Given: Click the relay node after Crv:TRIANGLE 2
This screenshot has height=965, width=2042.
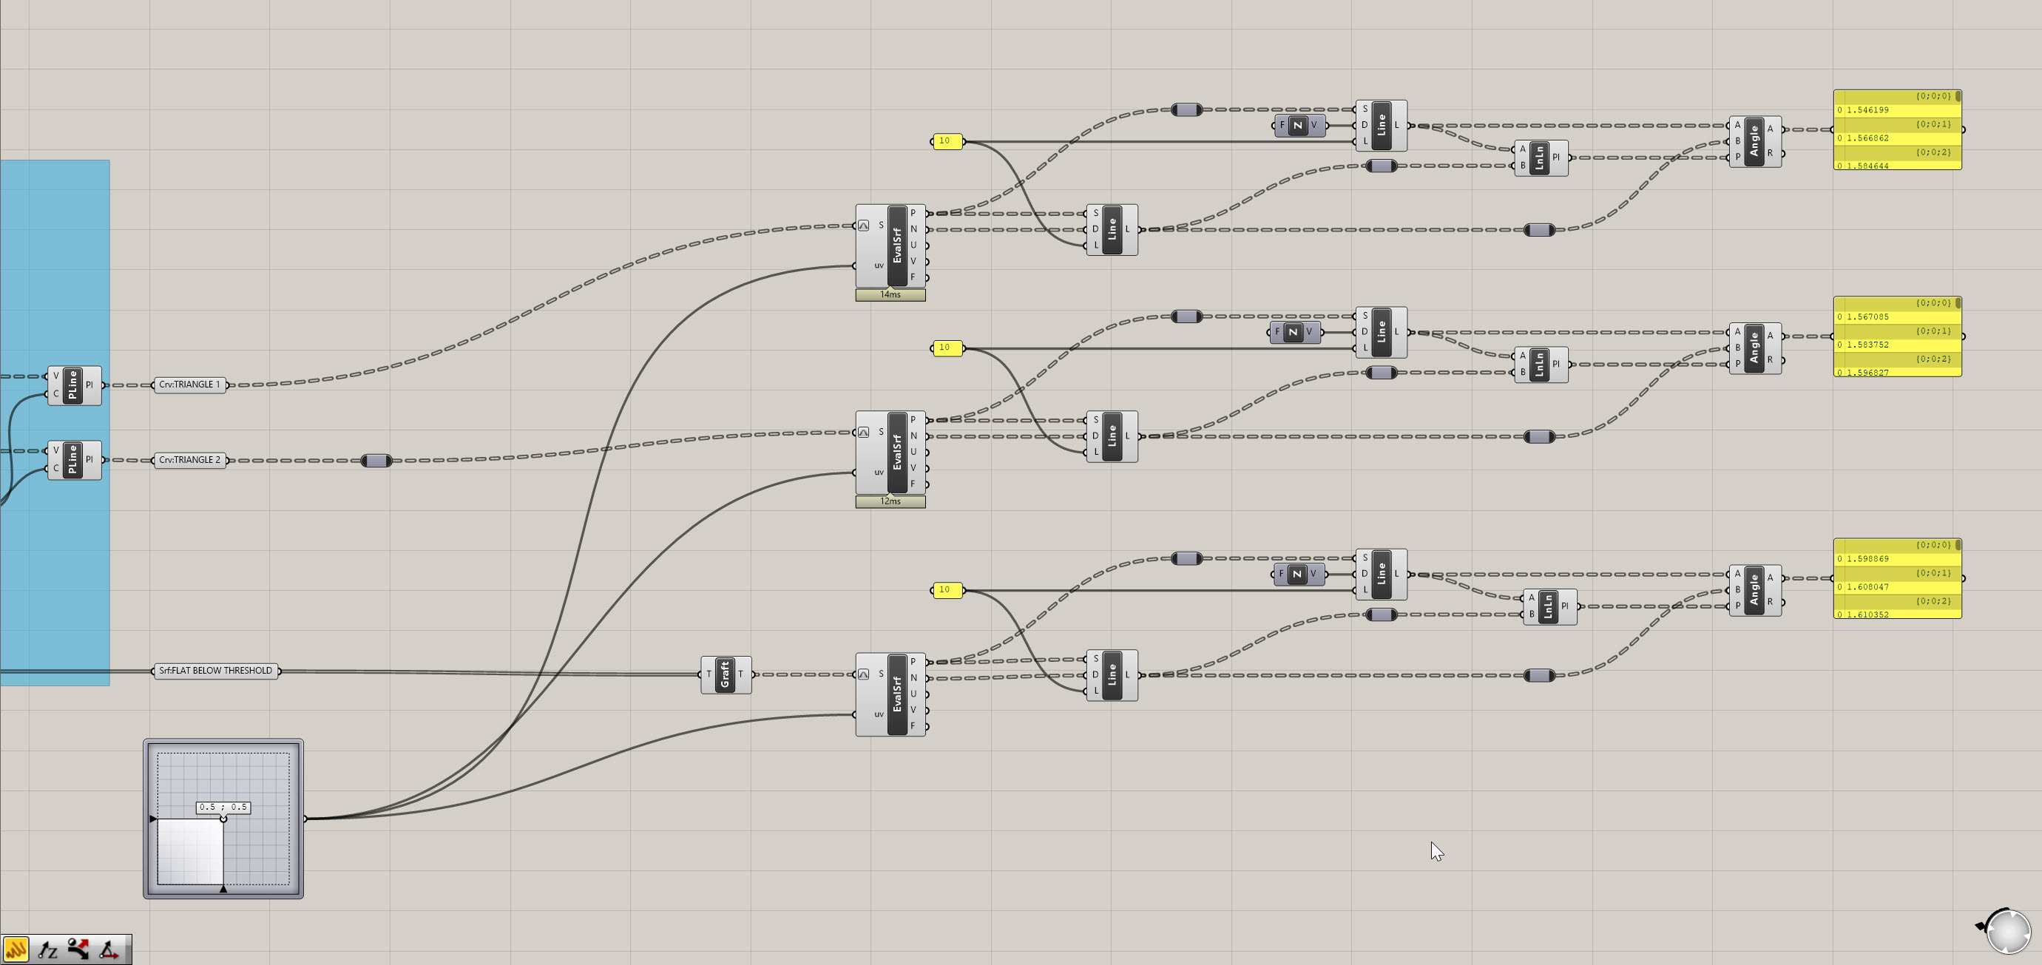Looking at the screenshot, I should pos(376,460).
